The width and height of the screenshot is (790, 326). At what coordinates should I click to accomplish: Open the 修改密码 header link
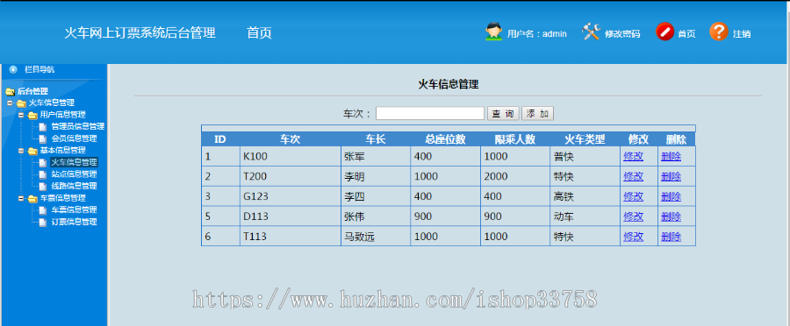pyautogui.click(x=622, y=33)
